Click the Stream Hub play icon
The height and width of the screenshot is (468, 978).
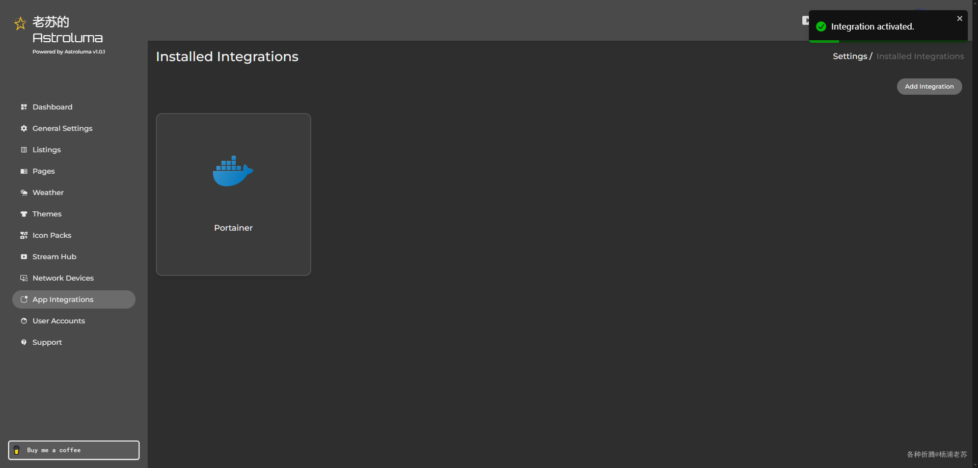pos(24,257)
